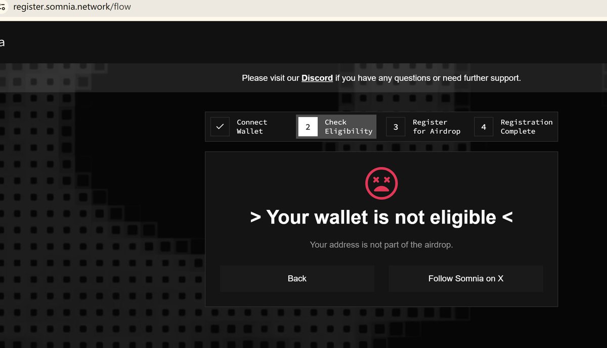
Task: Click 'Your address is not part of the airdrop' text
Action: [x=381, y=245]
